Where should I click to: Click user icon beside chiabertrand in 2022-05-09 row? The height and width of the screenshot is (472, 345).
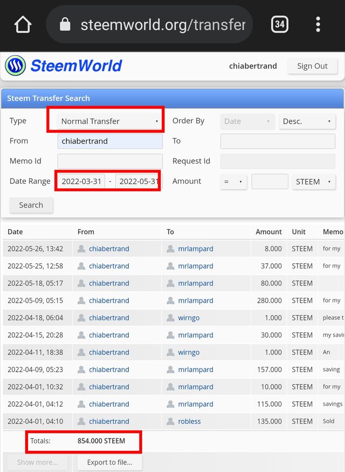81,300
